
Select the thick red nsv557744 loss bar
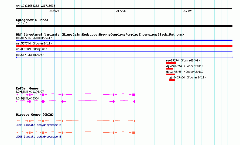coord(124,46)
